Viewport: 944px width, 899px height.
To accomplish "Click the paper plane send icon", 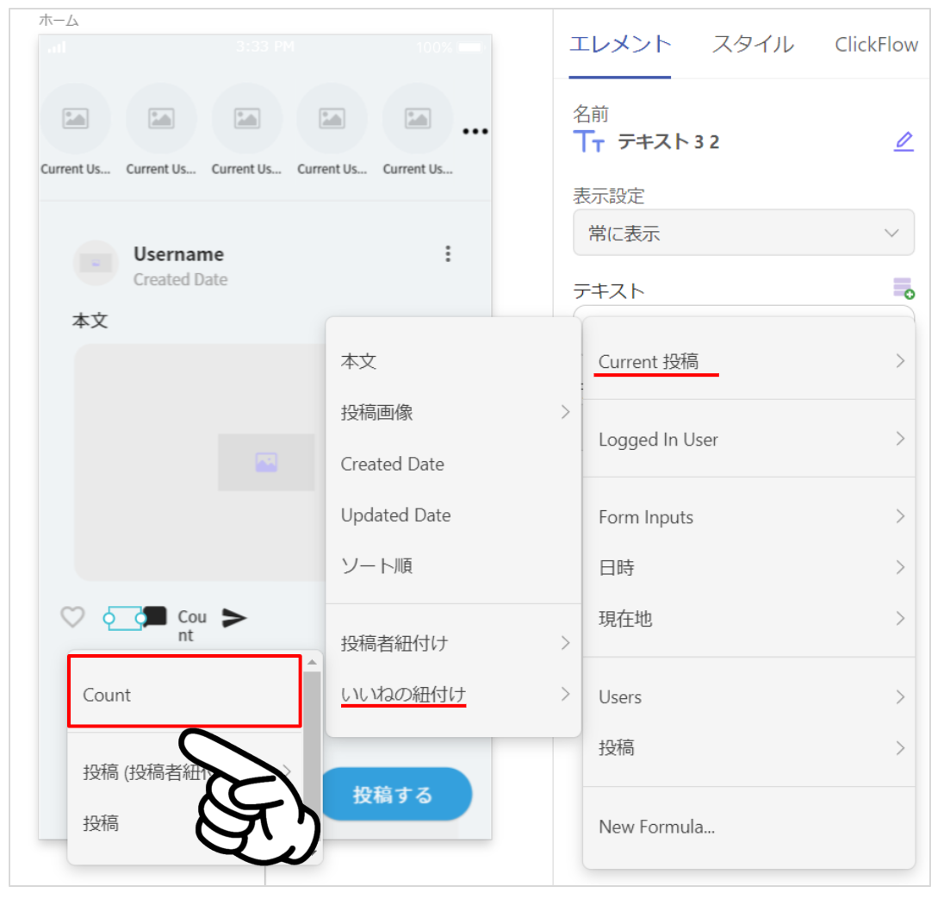I will coord(234,618).
